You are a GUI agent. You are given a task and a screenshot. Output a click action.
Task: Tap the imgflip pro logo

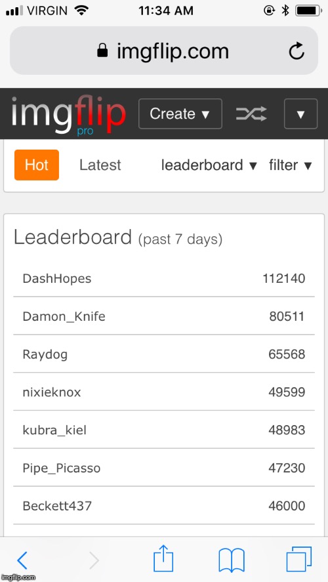point(69,114)
